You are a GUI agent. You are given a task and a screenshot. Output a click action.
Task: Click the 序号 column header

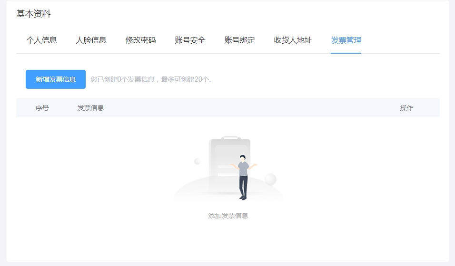(x=42, y=108)
